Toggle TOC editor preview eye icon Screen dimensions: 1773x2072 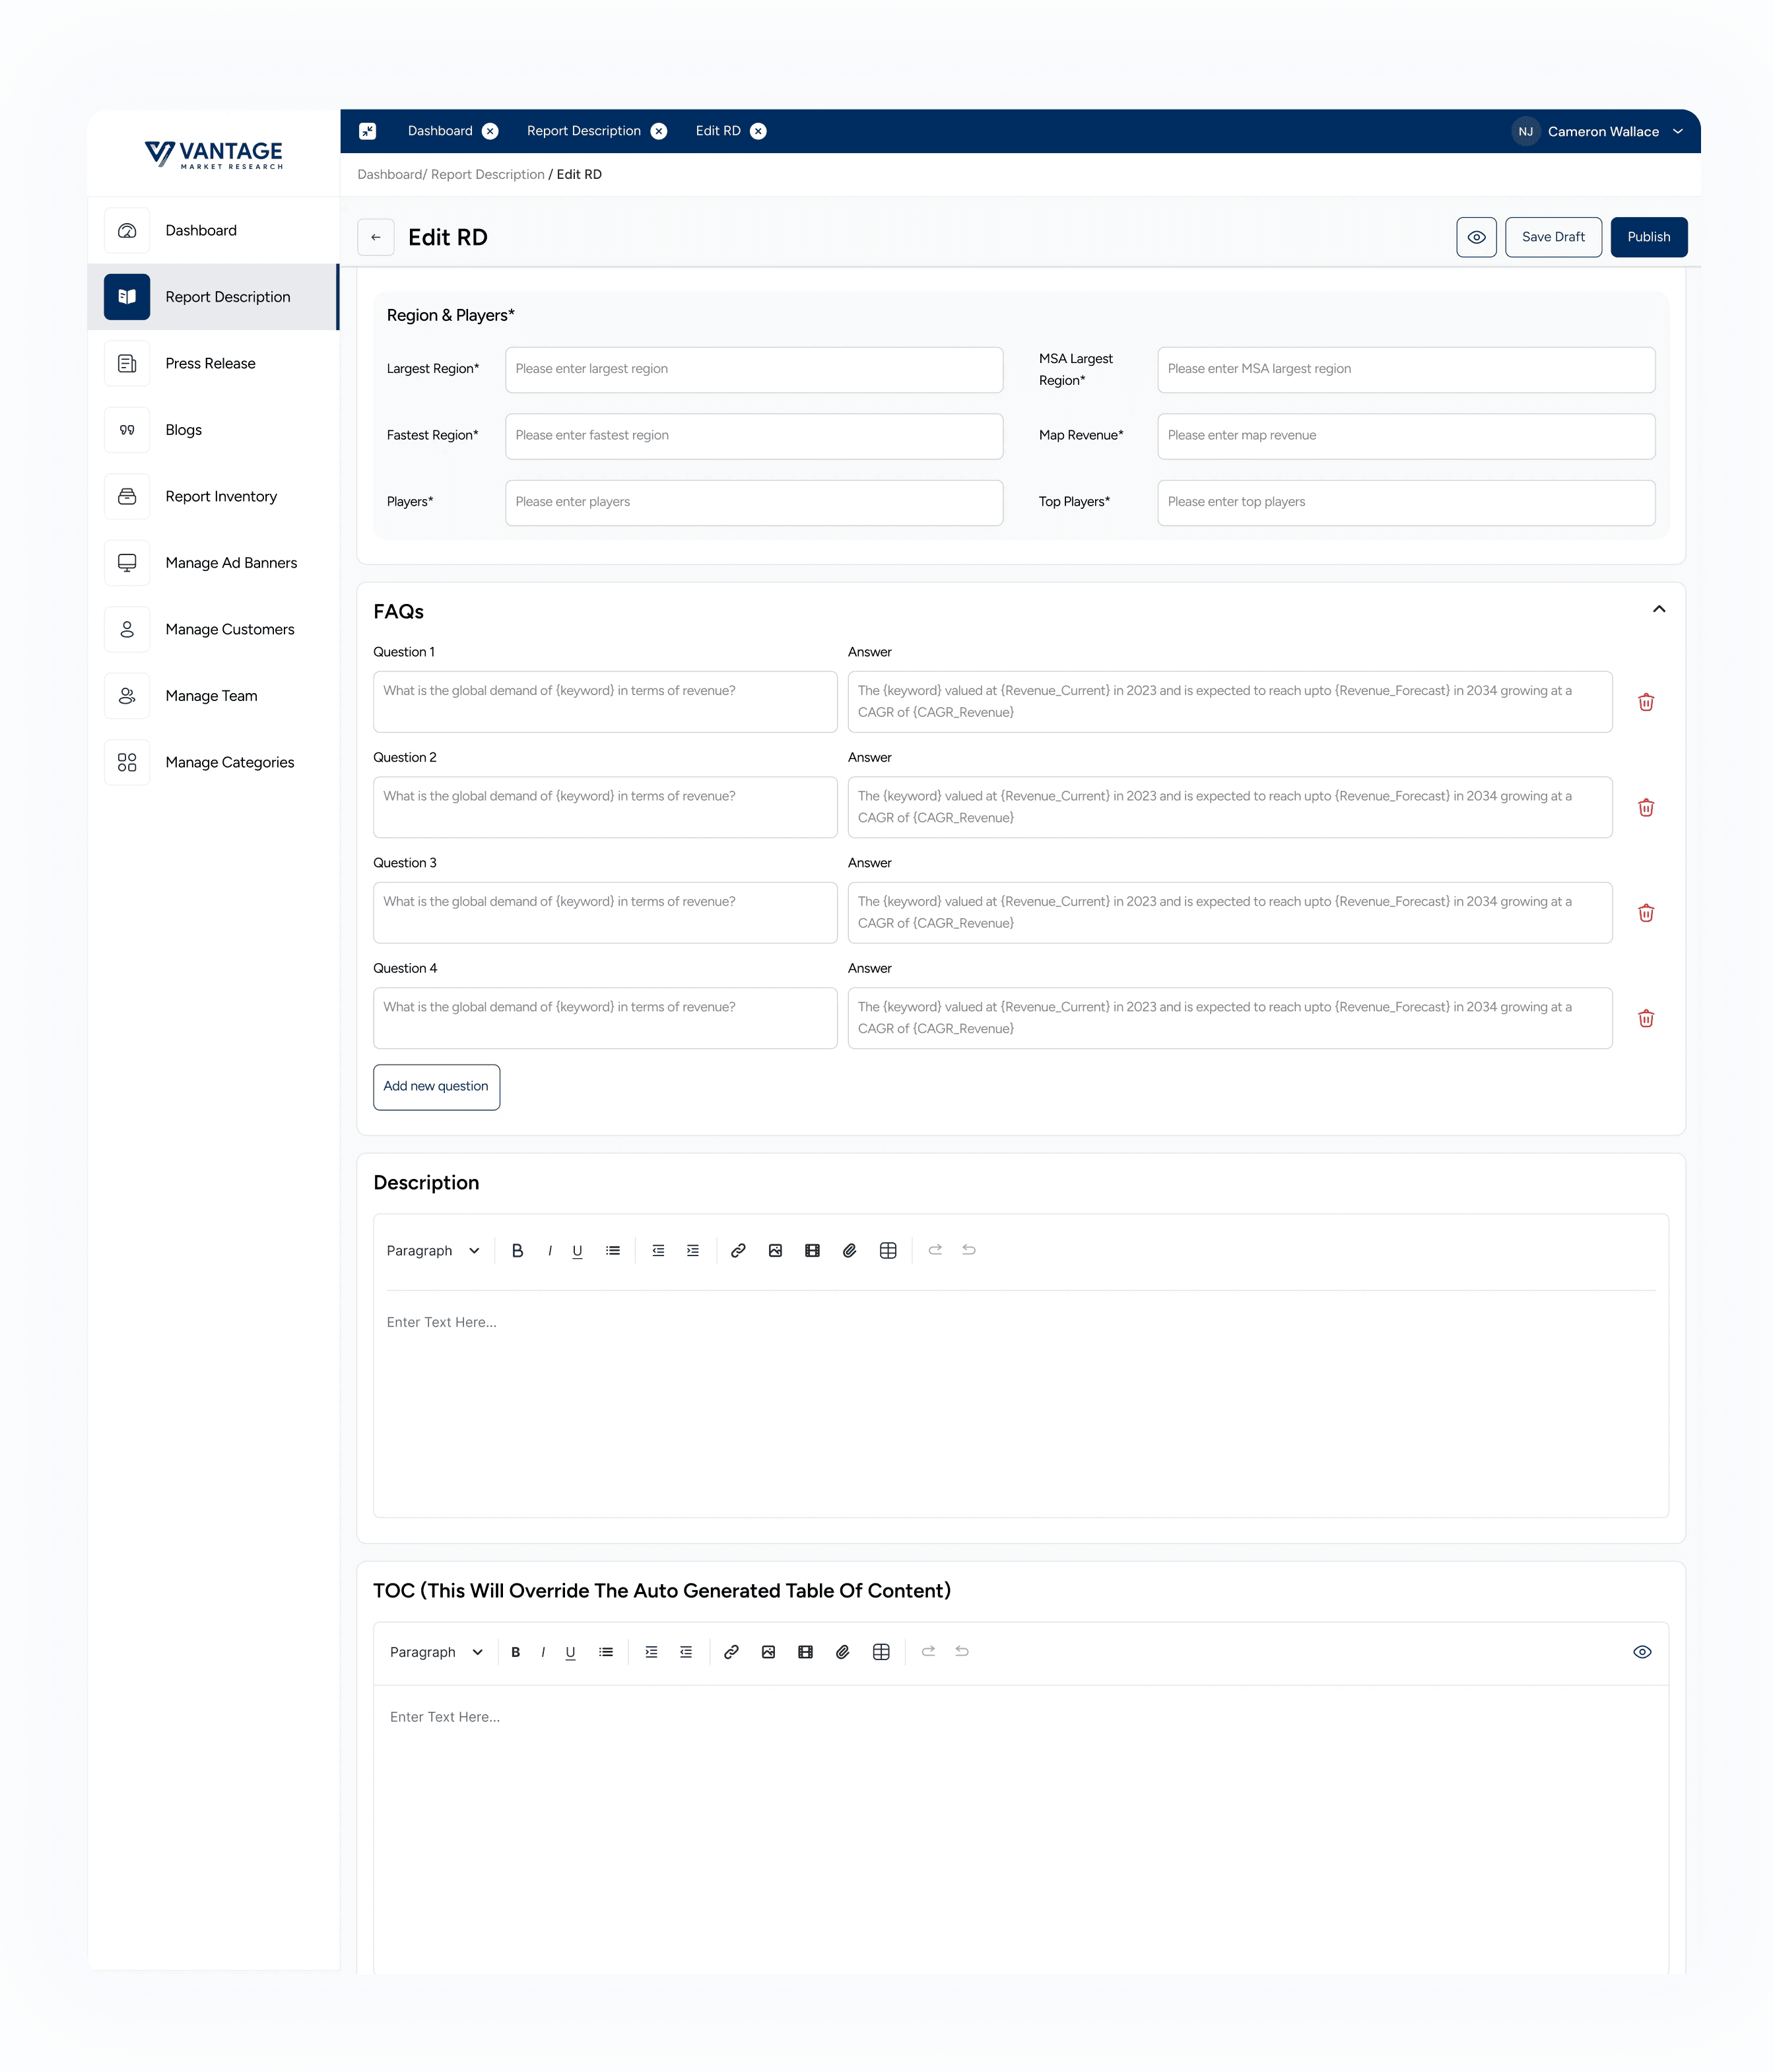click(1641, 1652)
